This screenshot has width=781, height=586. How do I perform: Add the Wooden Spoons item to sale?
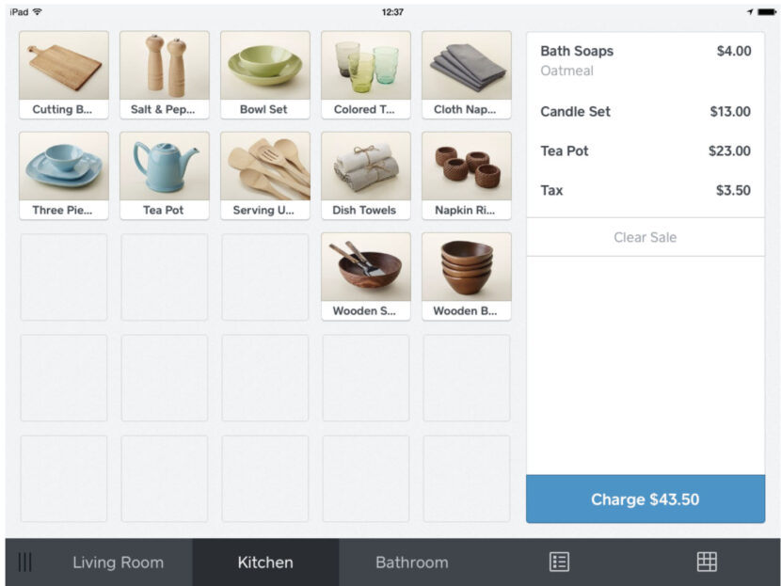(366, 276)
